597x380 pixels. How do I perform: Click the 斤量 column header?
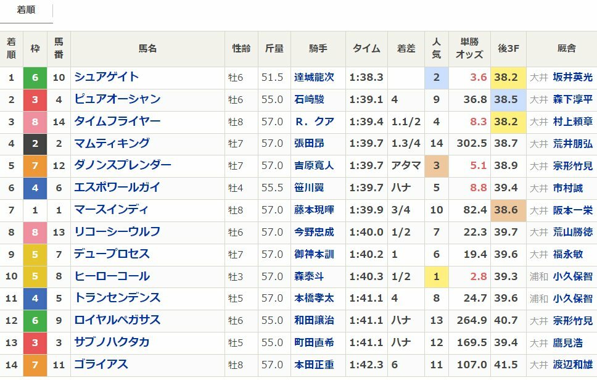[274, 49]
